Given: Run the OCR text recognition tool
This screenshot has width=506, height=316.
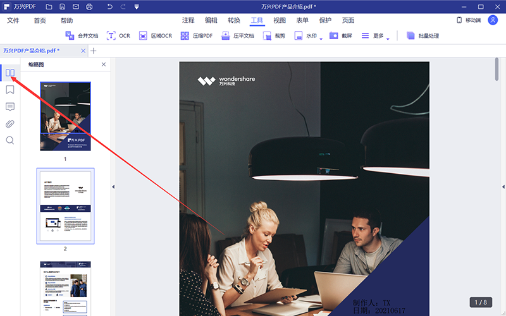Looking at the screenshot, I should (x=118, y=35).
